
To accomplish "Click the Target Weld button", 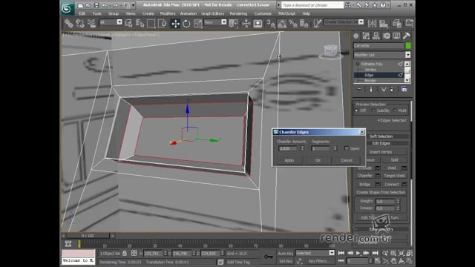I will 394,176.
